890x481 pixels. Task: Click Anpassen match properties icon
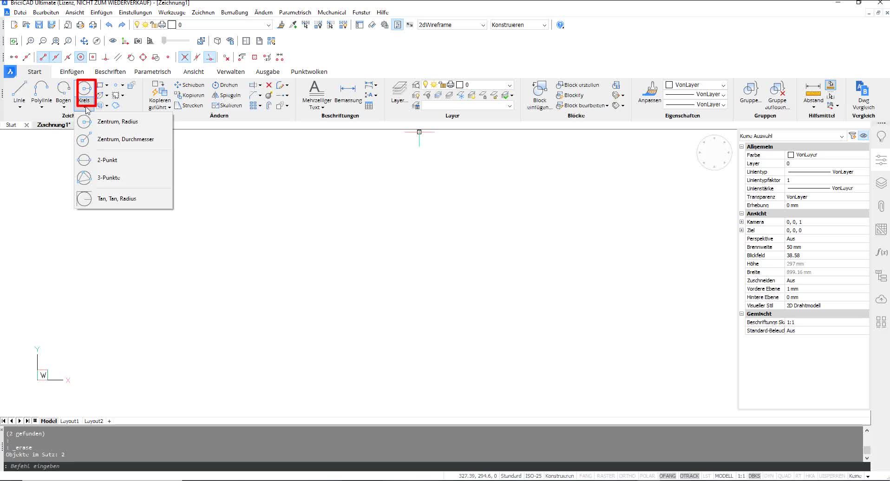[650, 92]
